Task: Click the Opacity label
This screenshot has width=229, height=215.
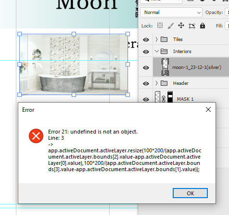Action: tap(214, 13)
